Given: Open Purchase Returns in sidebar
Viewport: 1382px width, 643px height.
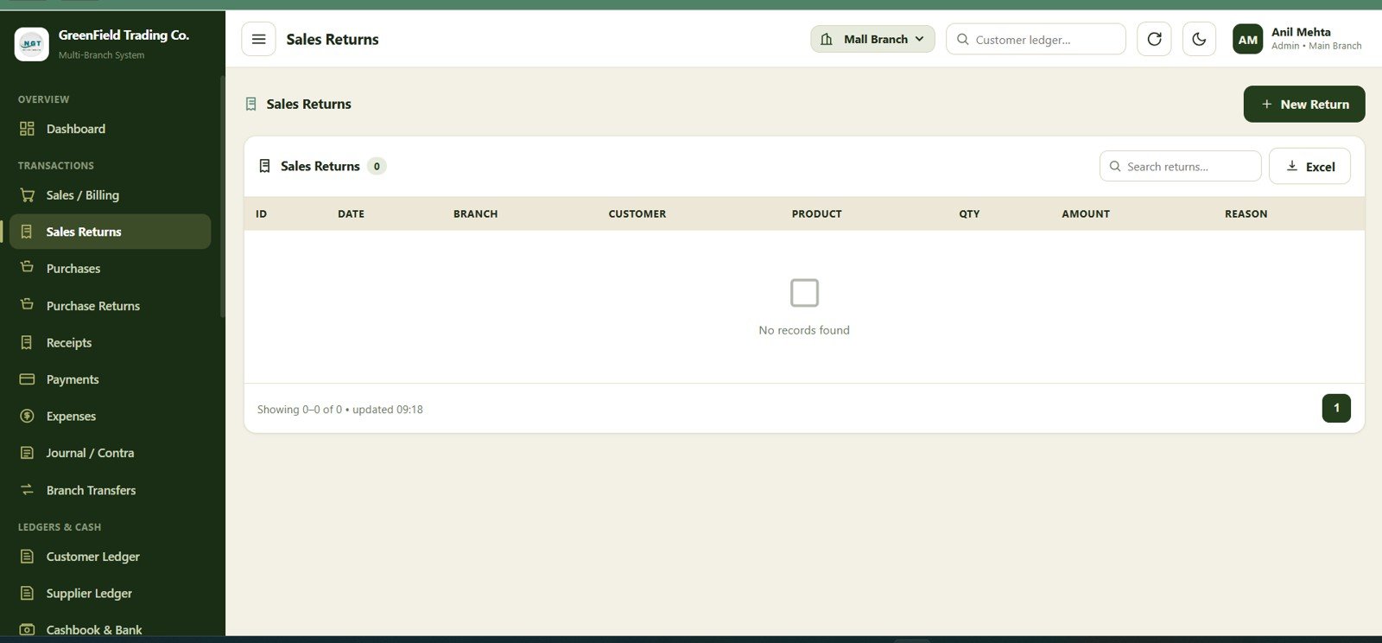Looking at the screenshot, I should [x=110, y=306].
